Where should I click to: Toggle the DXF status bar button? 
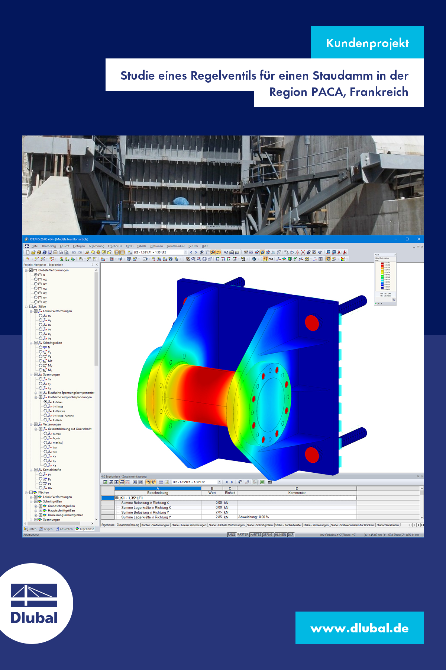pyautogui.click(x=290, y=535)
